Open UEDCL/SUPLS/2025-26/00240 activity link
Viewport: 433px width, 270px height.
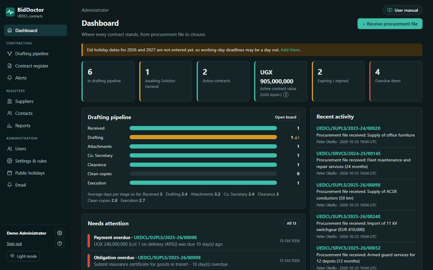coord(348,216)
